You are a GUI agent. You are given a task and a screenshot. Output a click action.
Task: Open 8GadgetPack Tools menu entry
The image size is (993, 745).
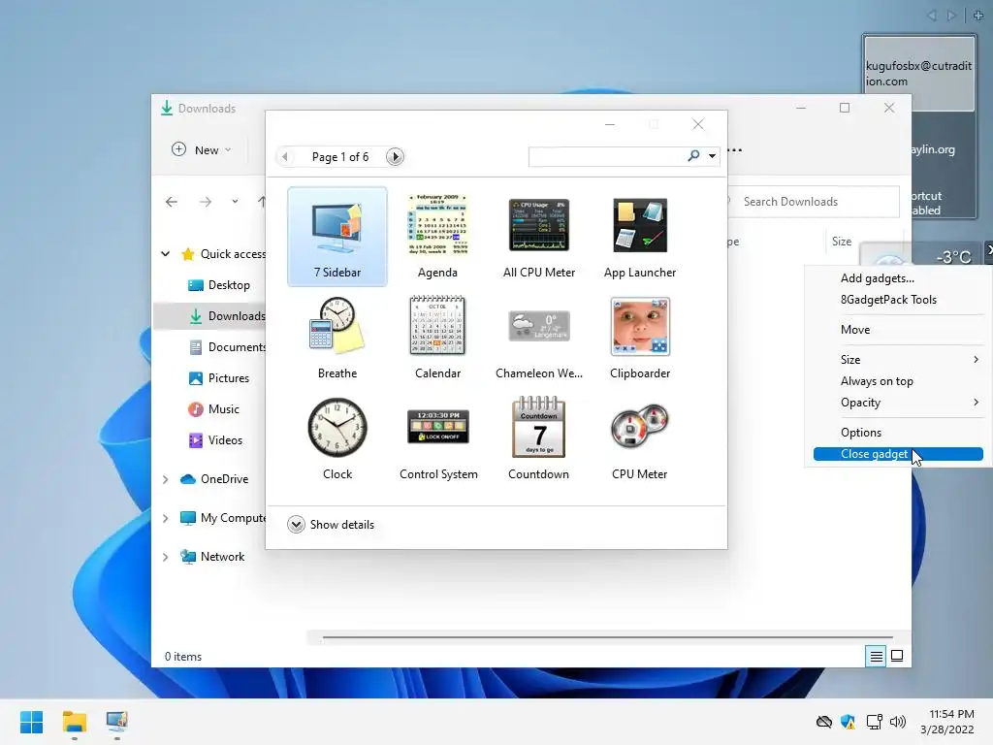[888, 300]
